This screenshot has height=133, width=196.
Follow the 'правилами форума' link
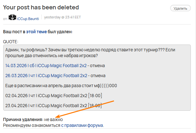coord(84,125)
